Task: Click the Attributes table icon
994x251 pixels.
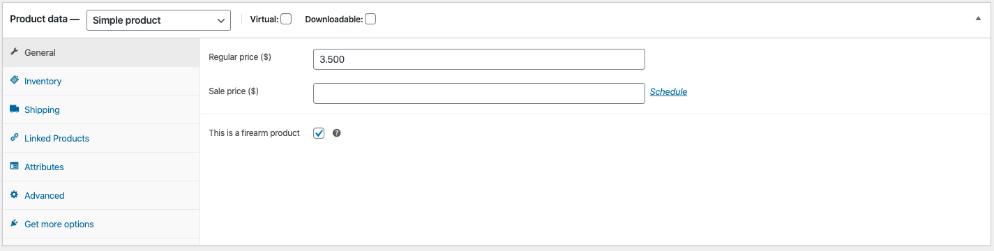Action: tap(14, 167)
